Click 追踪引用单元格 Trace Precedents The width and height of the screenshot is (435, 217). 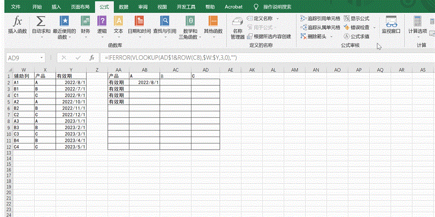coord(320,18)
